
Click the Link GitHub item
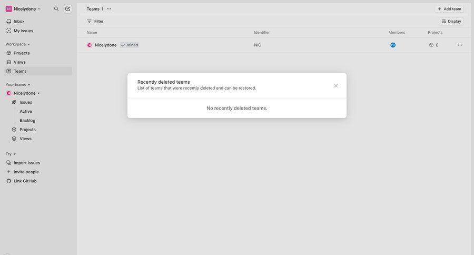[25, 181]
